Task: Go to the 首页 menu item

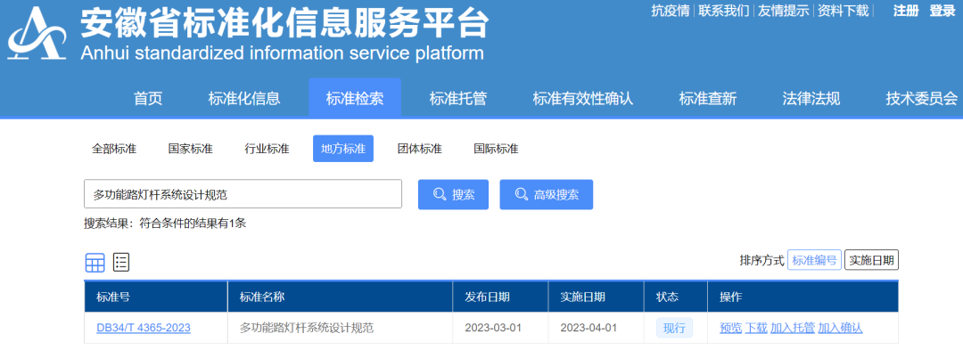Action: 148,98
